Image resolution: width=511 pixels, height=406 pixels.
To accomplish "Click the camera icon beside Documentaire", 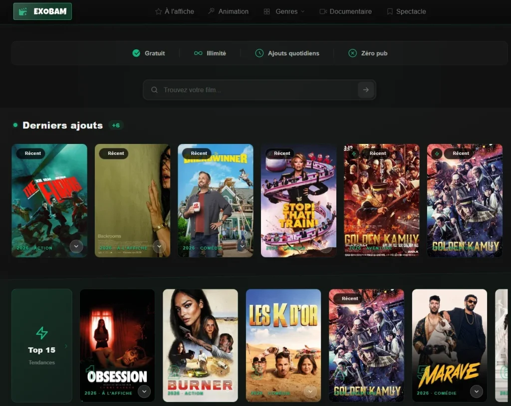I will (x=323, y=12).
